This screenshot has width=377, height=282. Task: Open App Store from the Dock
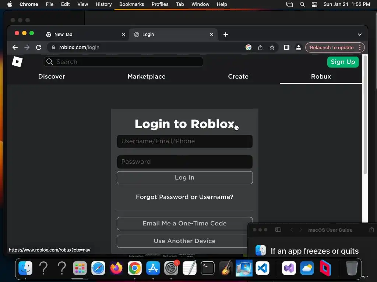[153, 268]
